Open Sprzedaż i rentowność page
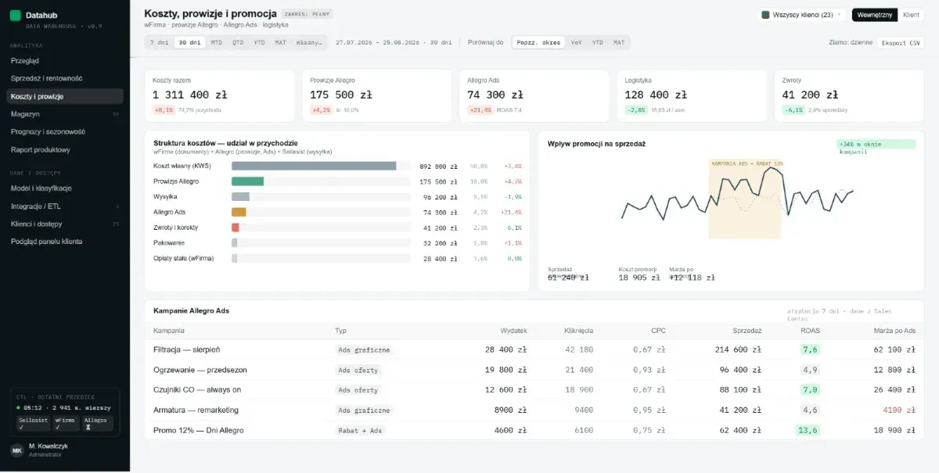The height and width of the screenshot is (473, 939). coord(65,78)
